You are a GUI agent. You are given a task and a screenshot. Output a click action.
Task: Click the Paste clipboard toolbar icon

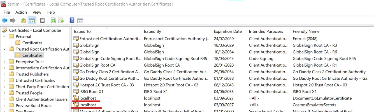tap(42, 20)
